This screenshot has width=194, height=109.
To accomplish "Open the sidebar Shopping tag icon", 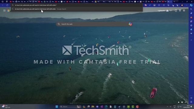I will pos(191,13).
